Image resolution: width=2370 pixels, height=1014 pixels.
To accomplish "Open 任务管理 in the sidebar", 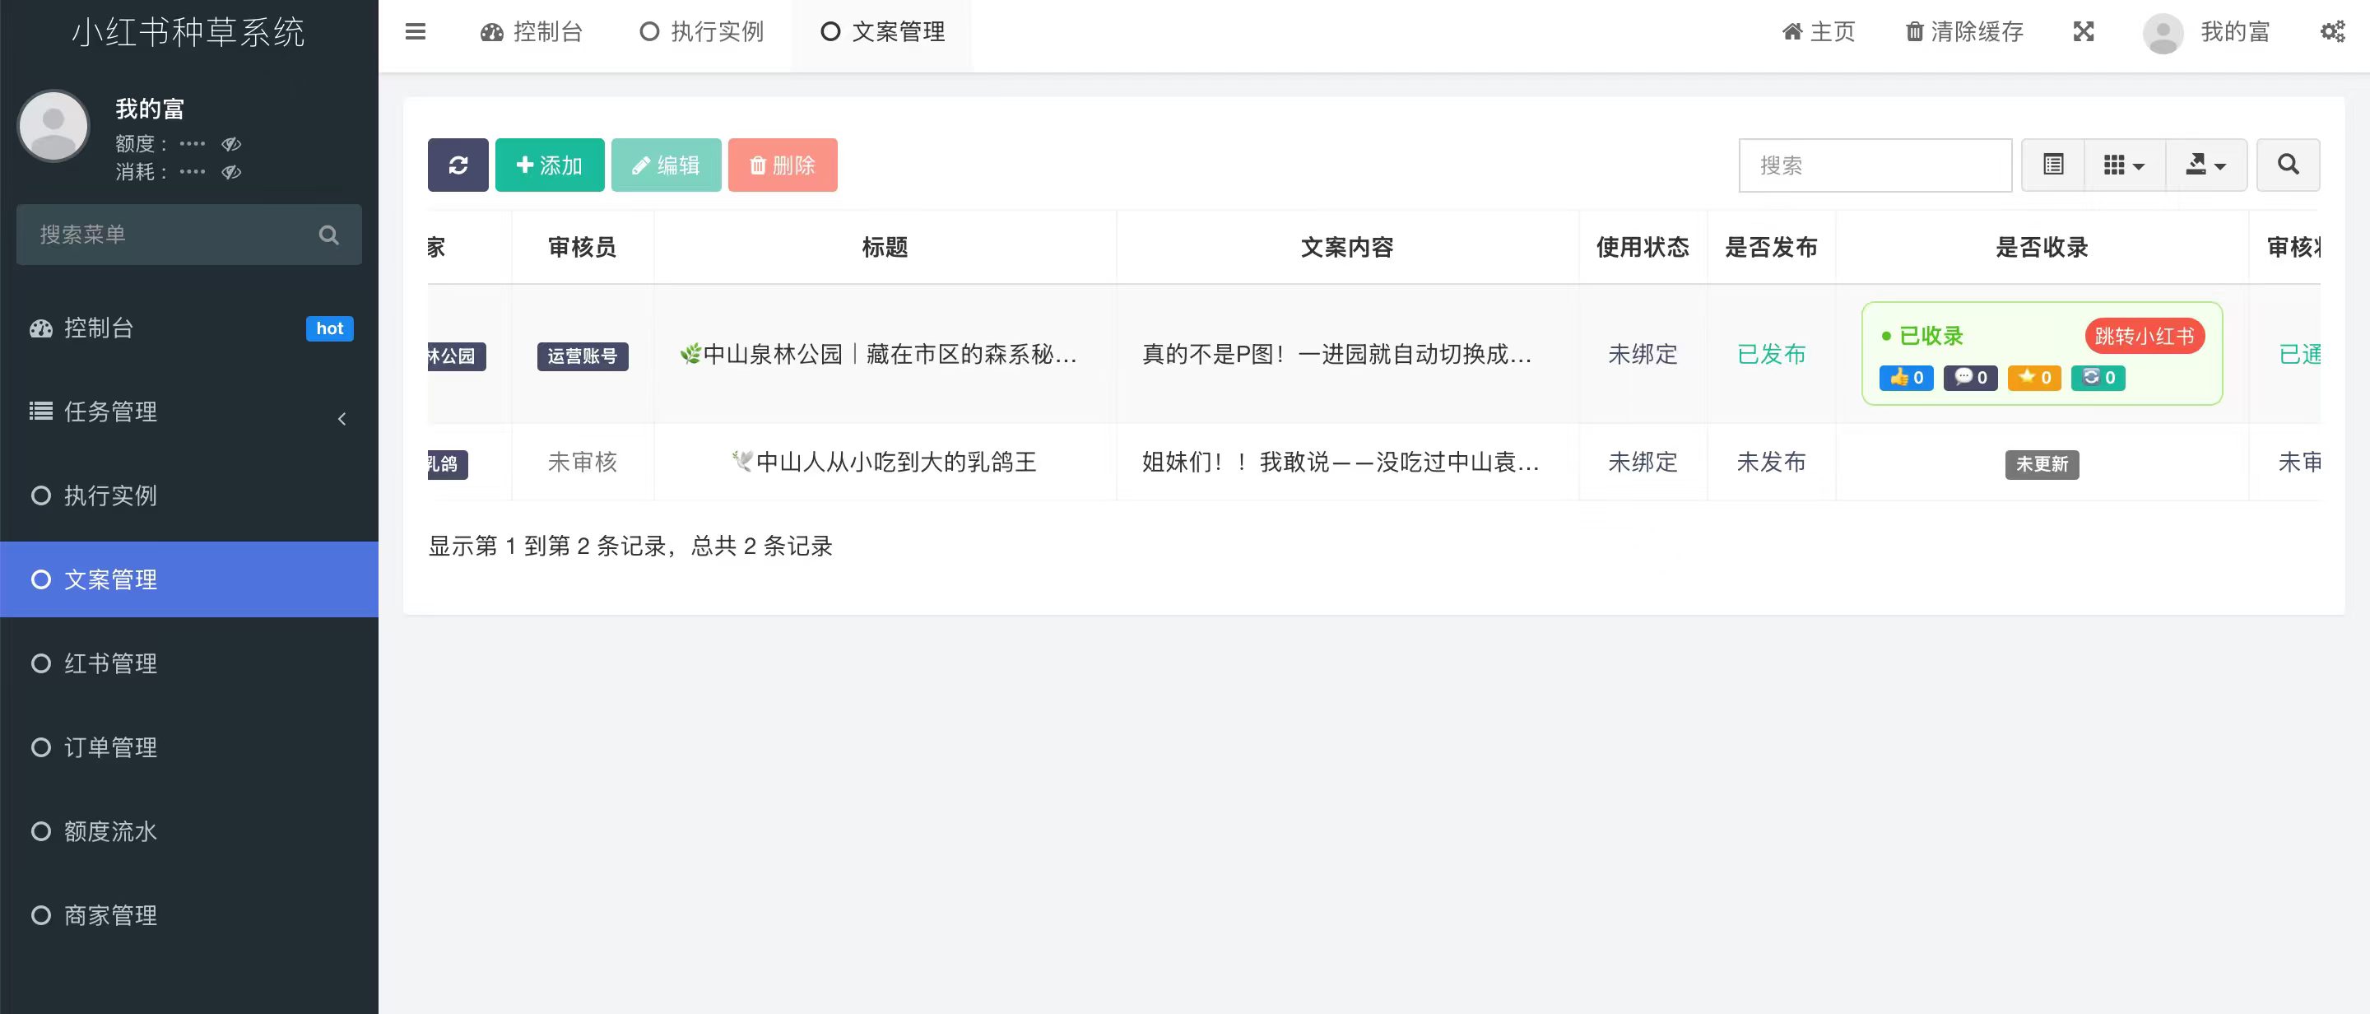I will click(189, 412).
